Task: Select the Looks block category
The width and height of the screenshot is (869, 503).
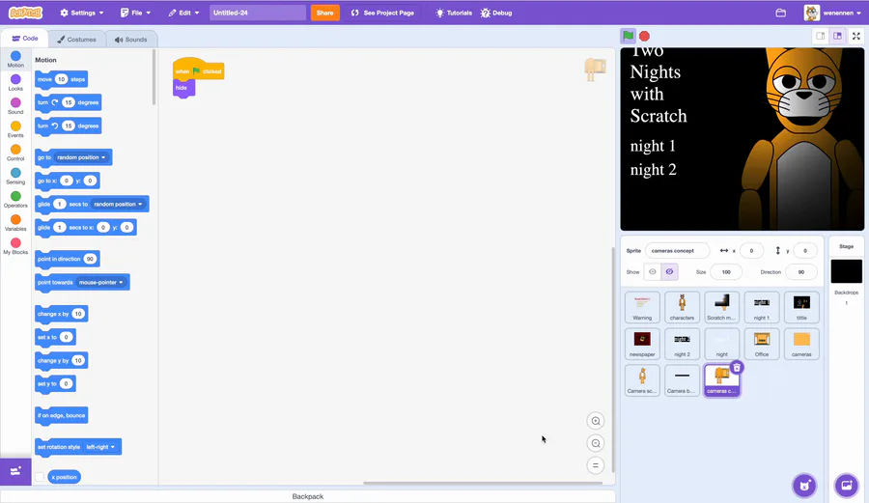Action: [15, 82]
